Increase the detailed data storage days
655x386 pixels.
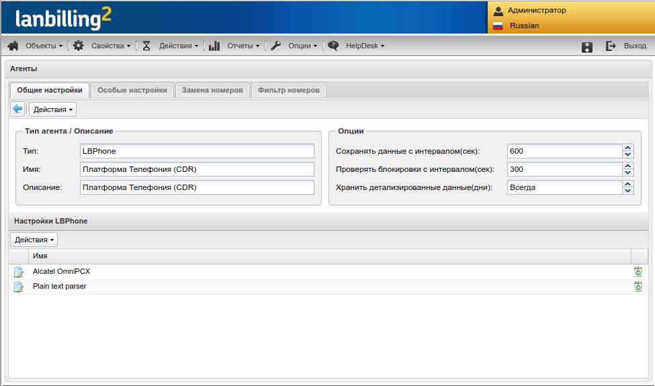pyautogui.click(x=628, y=184)
